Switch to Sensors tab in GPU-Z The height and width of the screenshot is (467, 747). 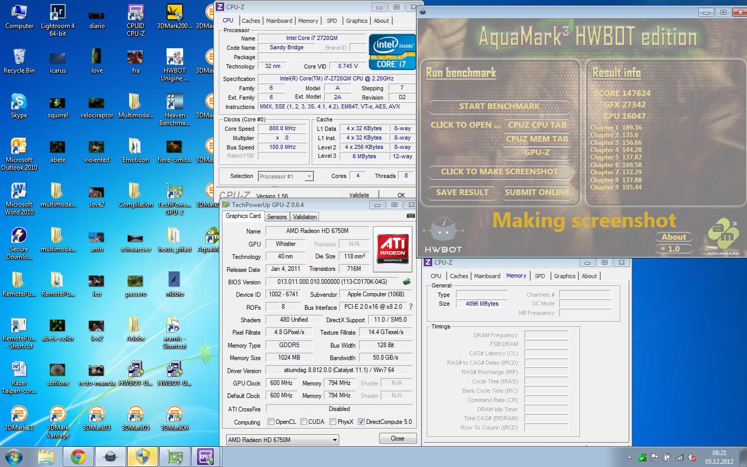tap(276, 217)
